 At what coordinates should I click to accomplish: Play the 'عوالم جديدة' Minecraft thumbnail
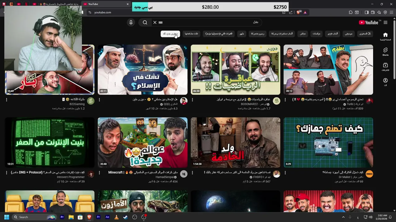[x=143, y=142]
